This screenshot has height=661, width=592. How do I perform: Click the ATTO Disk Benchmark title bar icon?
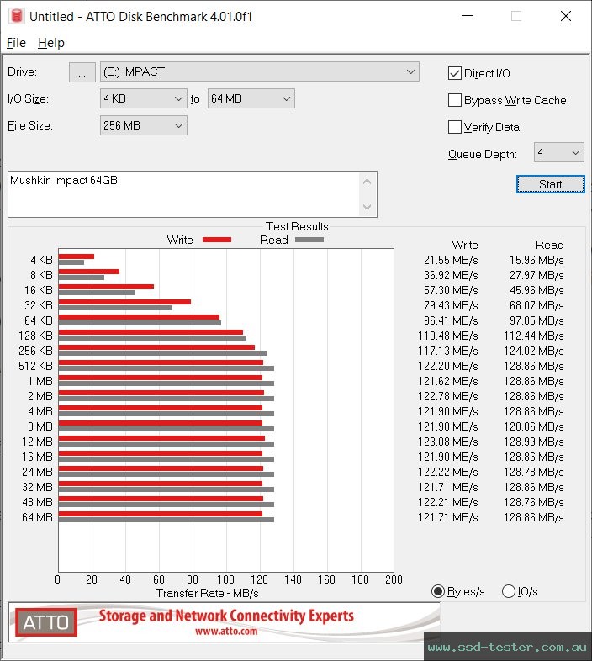click(17, 16)
